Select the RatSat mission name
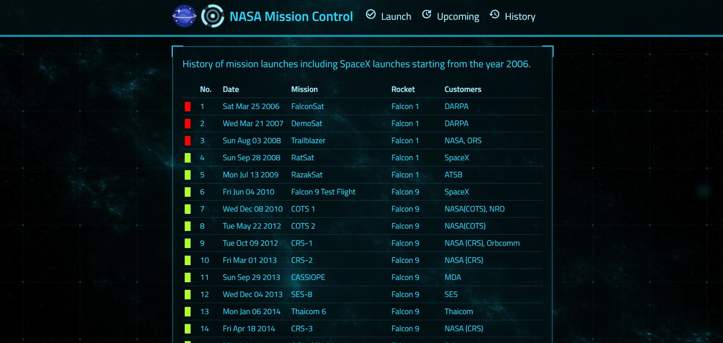The image size is (723, 343). (302, 158)
